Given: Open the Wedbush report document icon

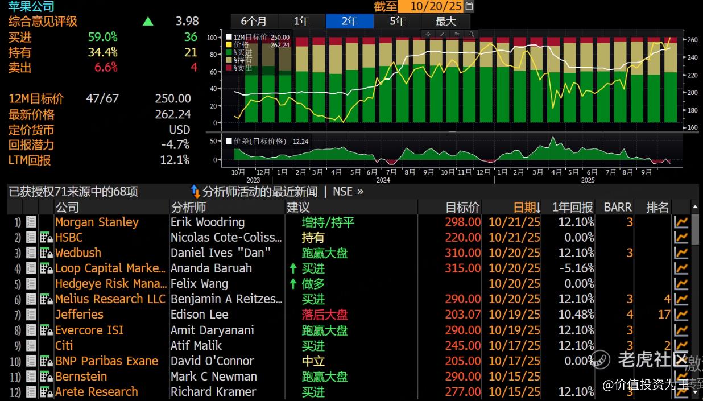Looking at the screenshot, I should [31, 253].
